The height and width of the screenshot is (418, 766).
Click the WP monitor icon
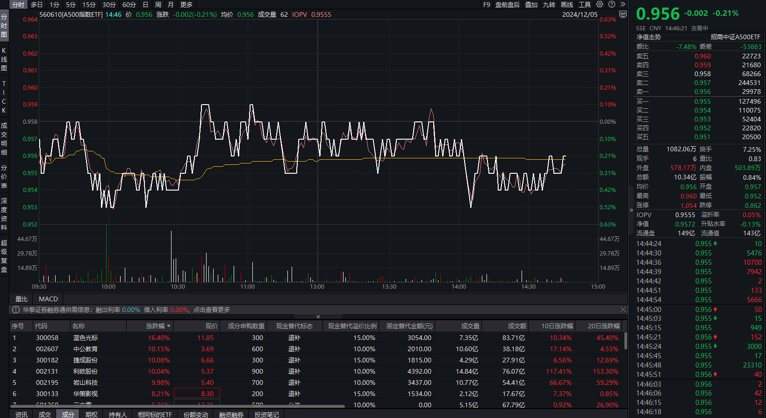tap(623, 14)
